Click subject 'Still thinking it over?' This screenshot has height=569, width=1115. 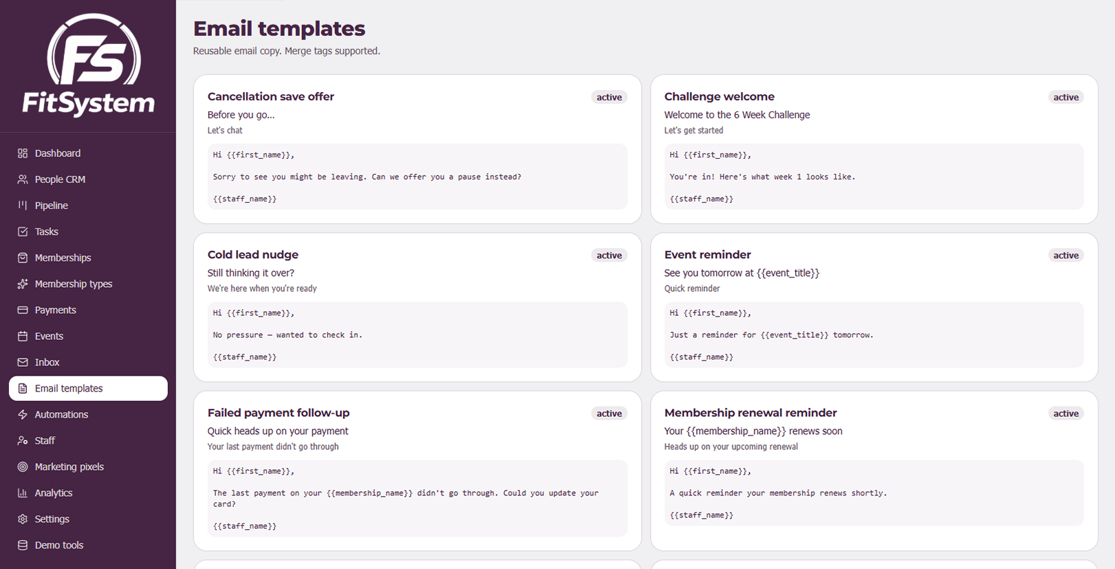click(250, 273)
